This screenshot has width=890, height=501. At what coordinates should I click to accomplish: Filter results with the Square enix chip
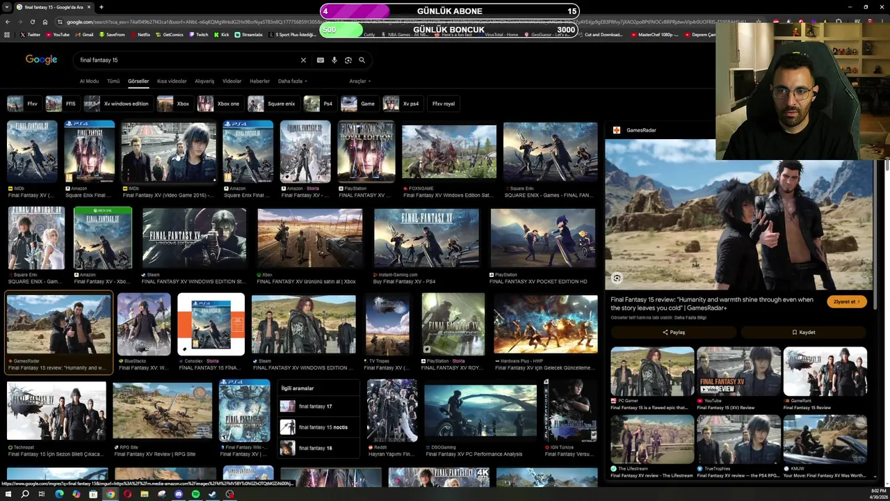[x=273, y=104]
